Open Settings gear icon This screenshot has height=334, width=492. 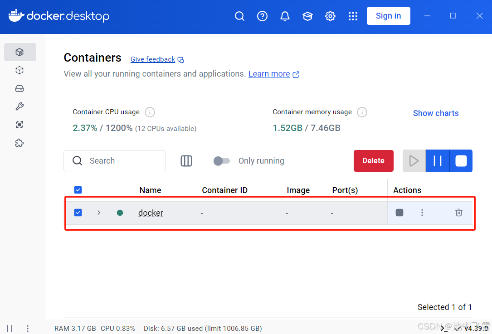[330, 16]
